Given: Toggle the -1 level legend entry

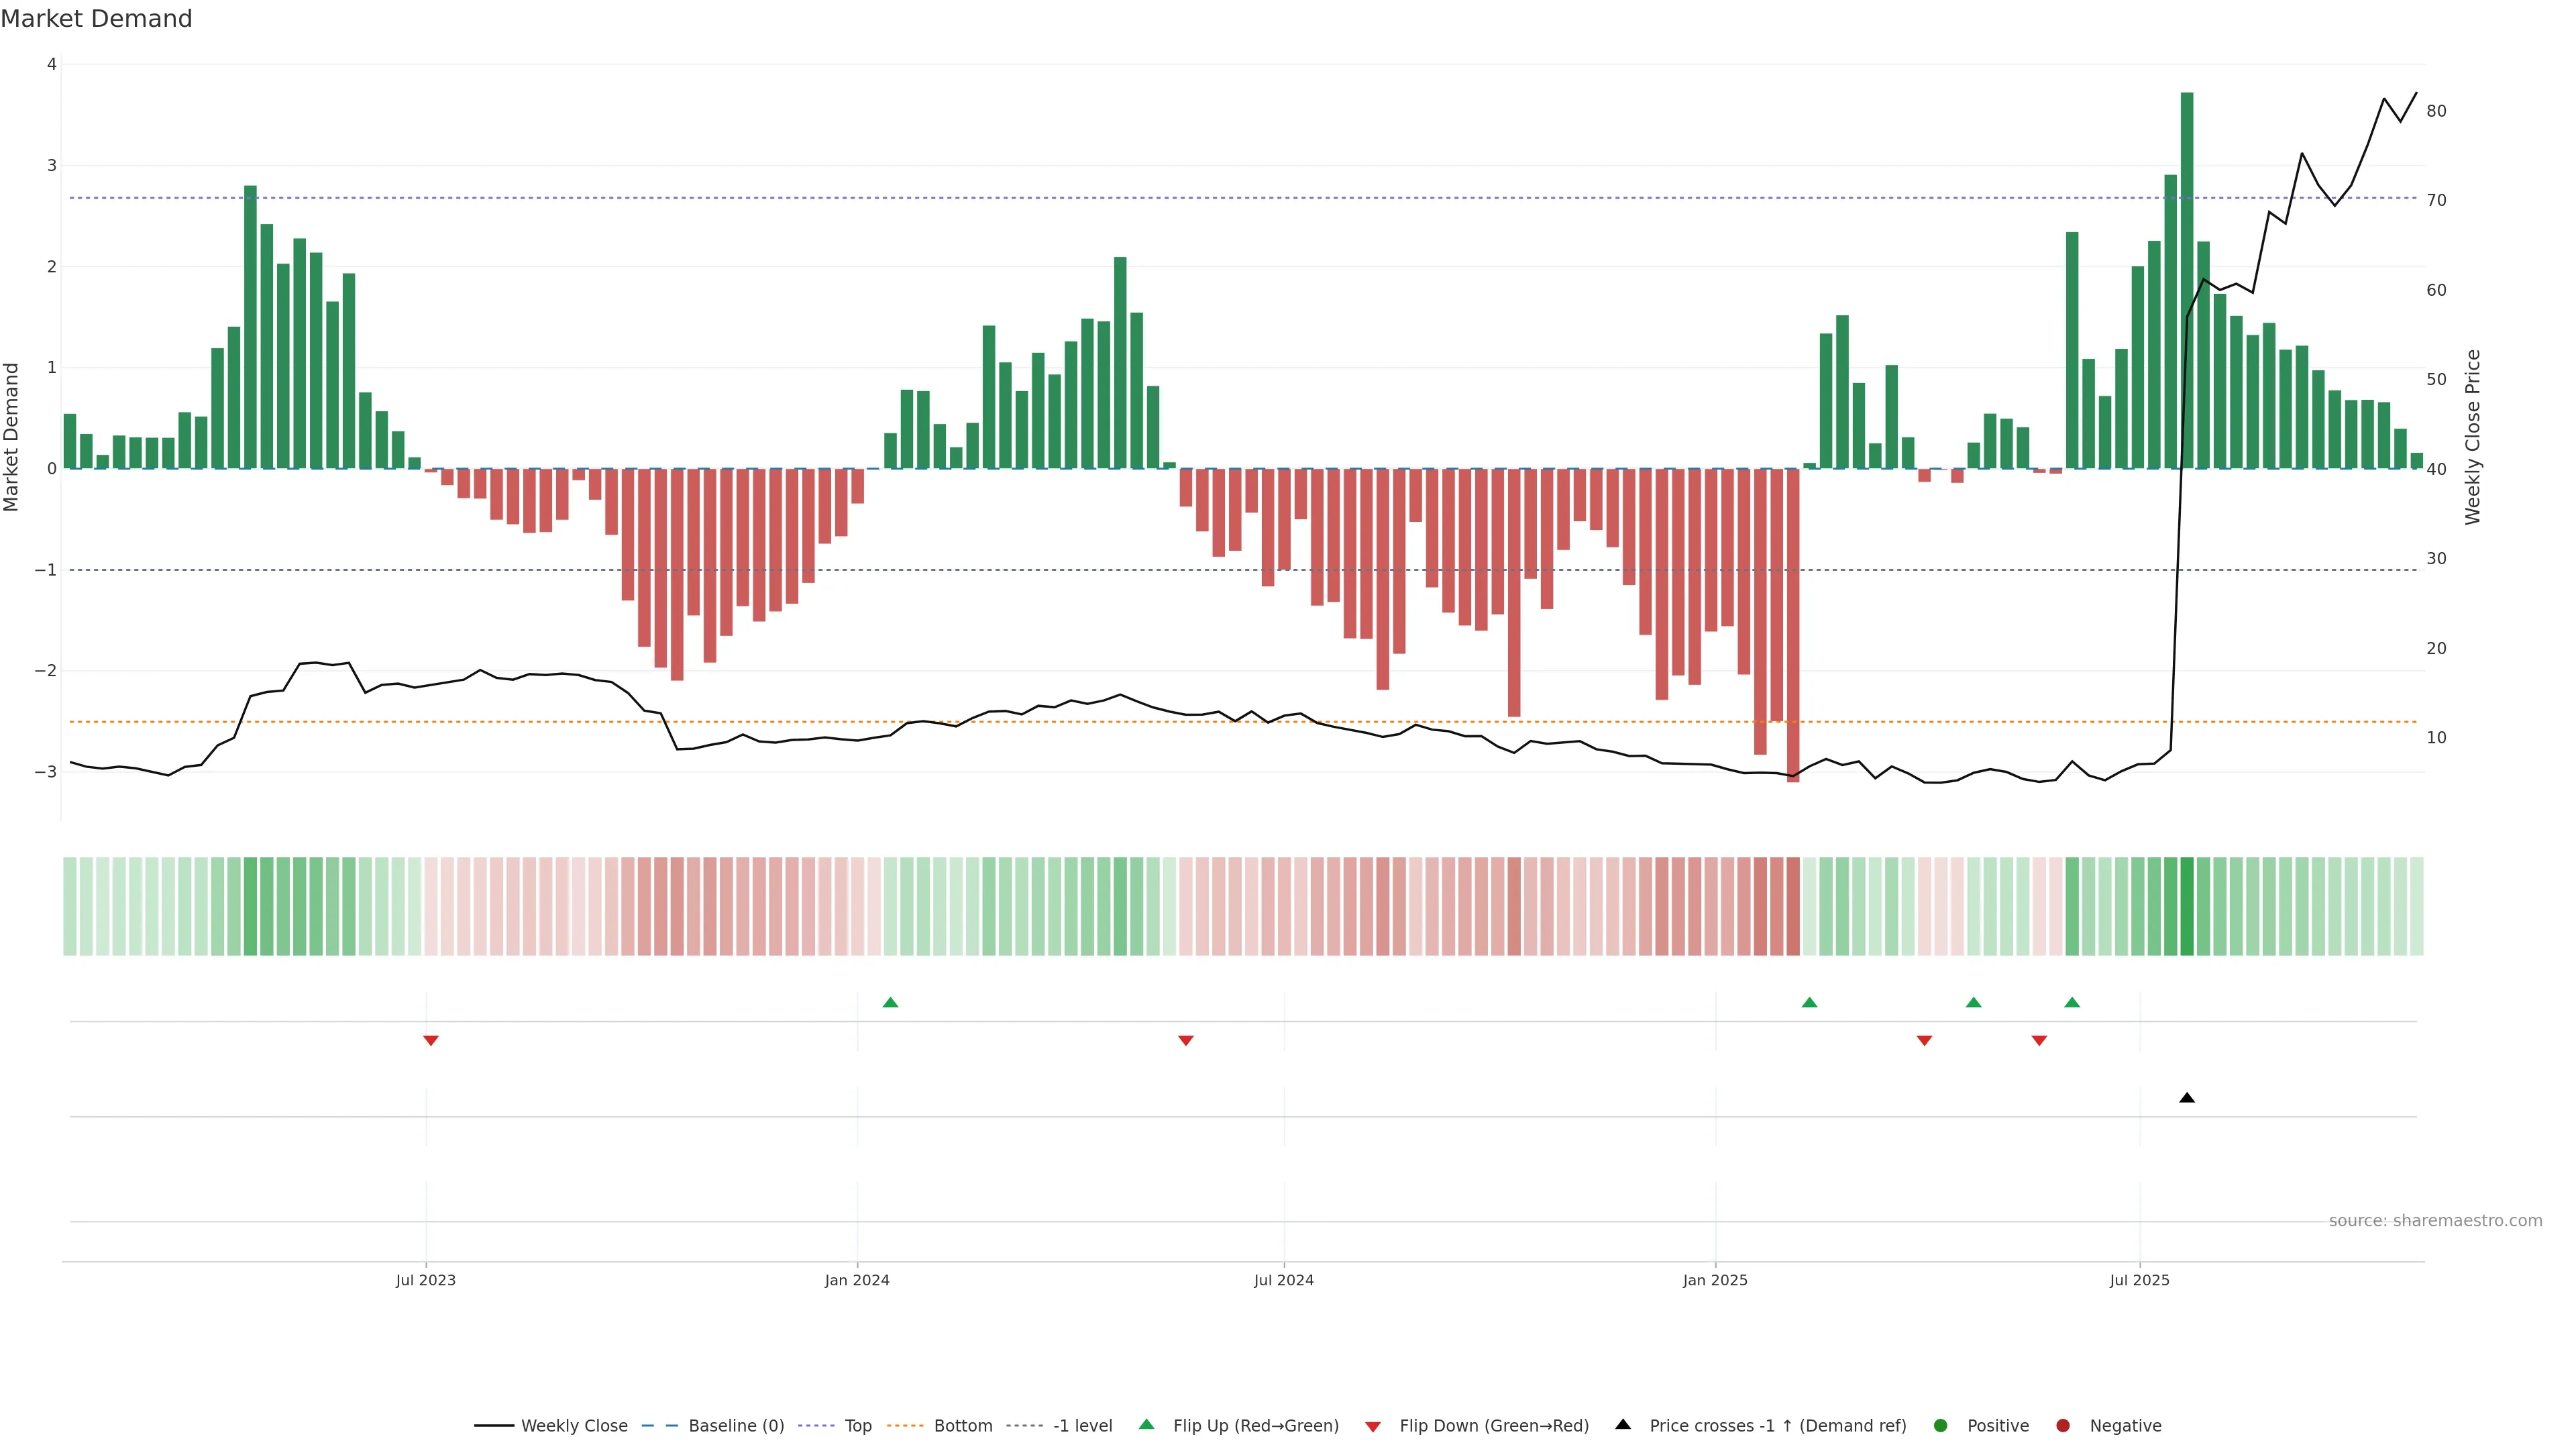Looking at the screenshot, I should [x=1082, y=1425].
